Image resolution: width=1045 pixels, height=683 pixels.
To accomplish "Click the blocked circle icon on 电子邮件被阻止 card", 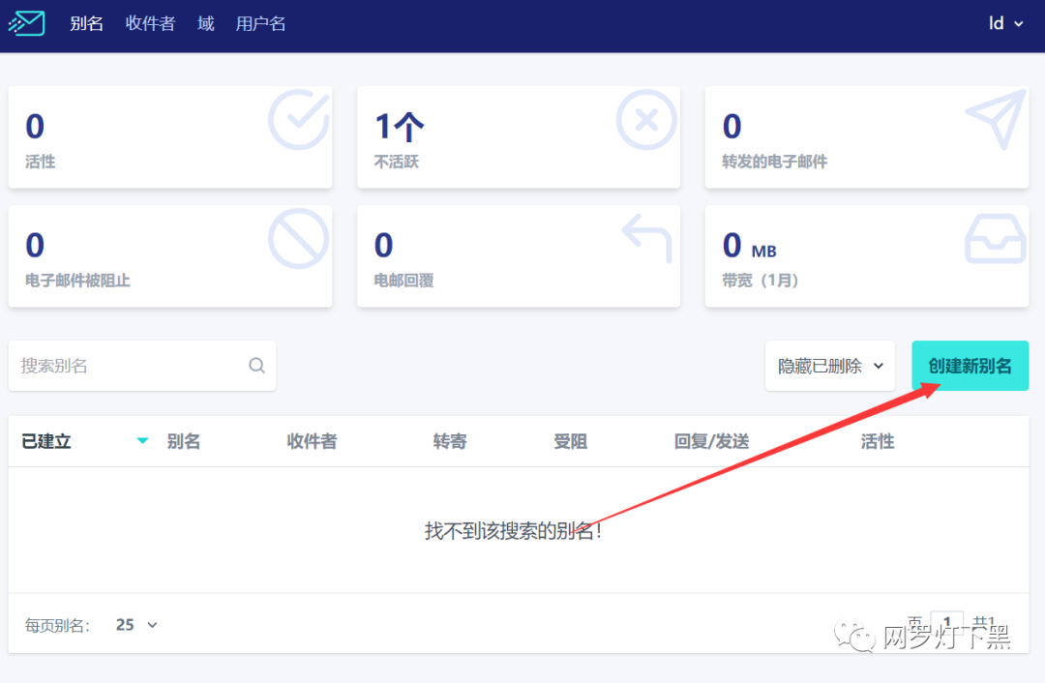I will [298, 239].
